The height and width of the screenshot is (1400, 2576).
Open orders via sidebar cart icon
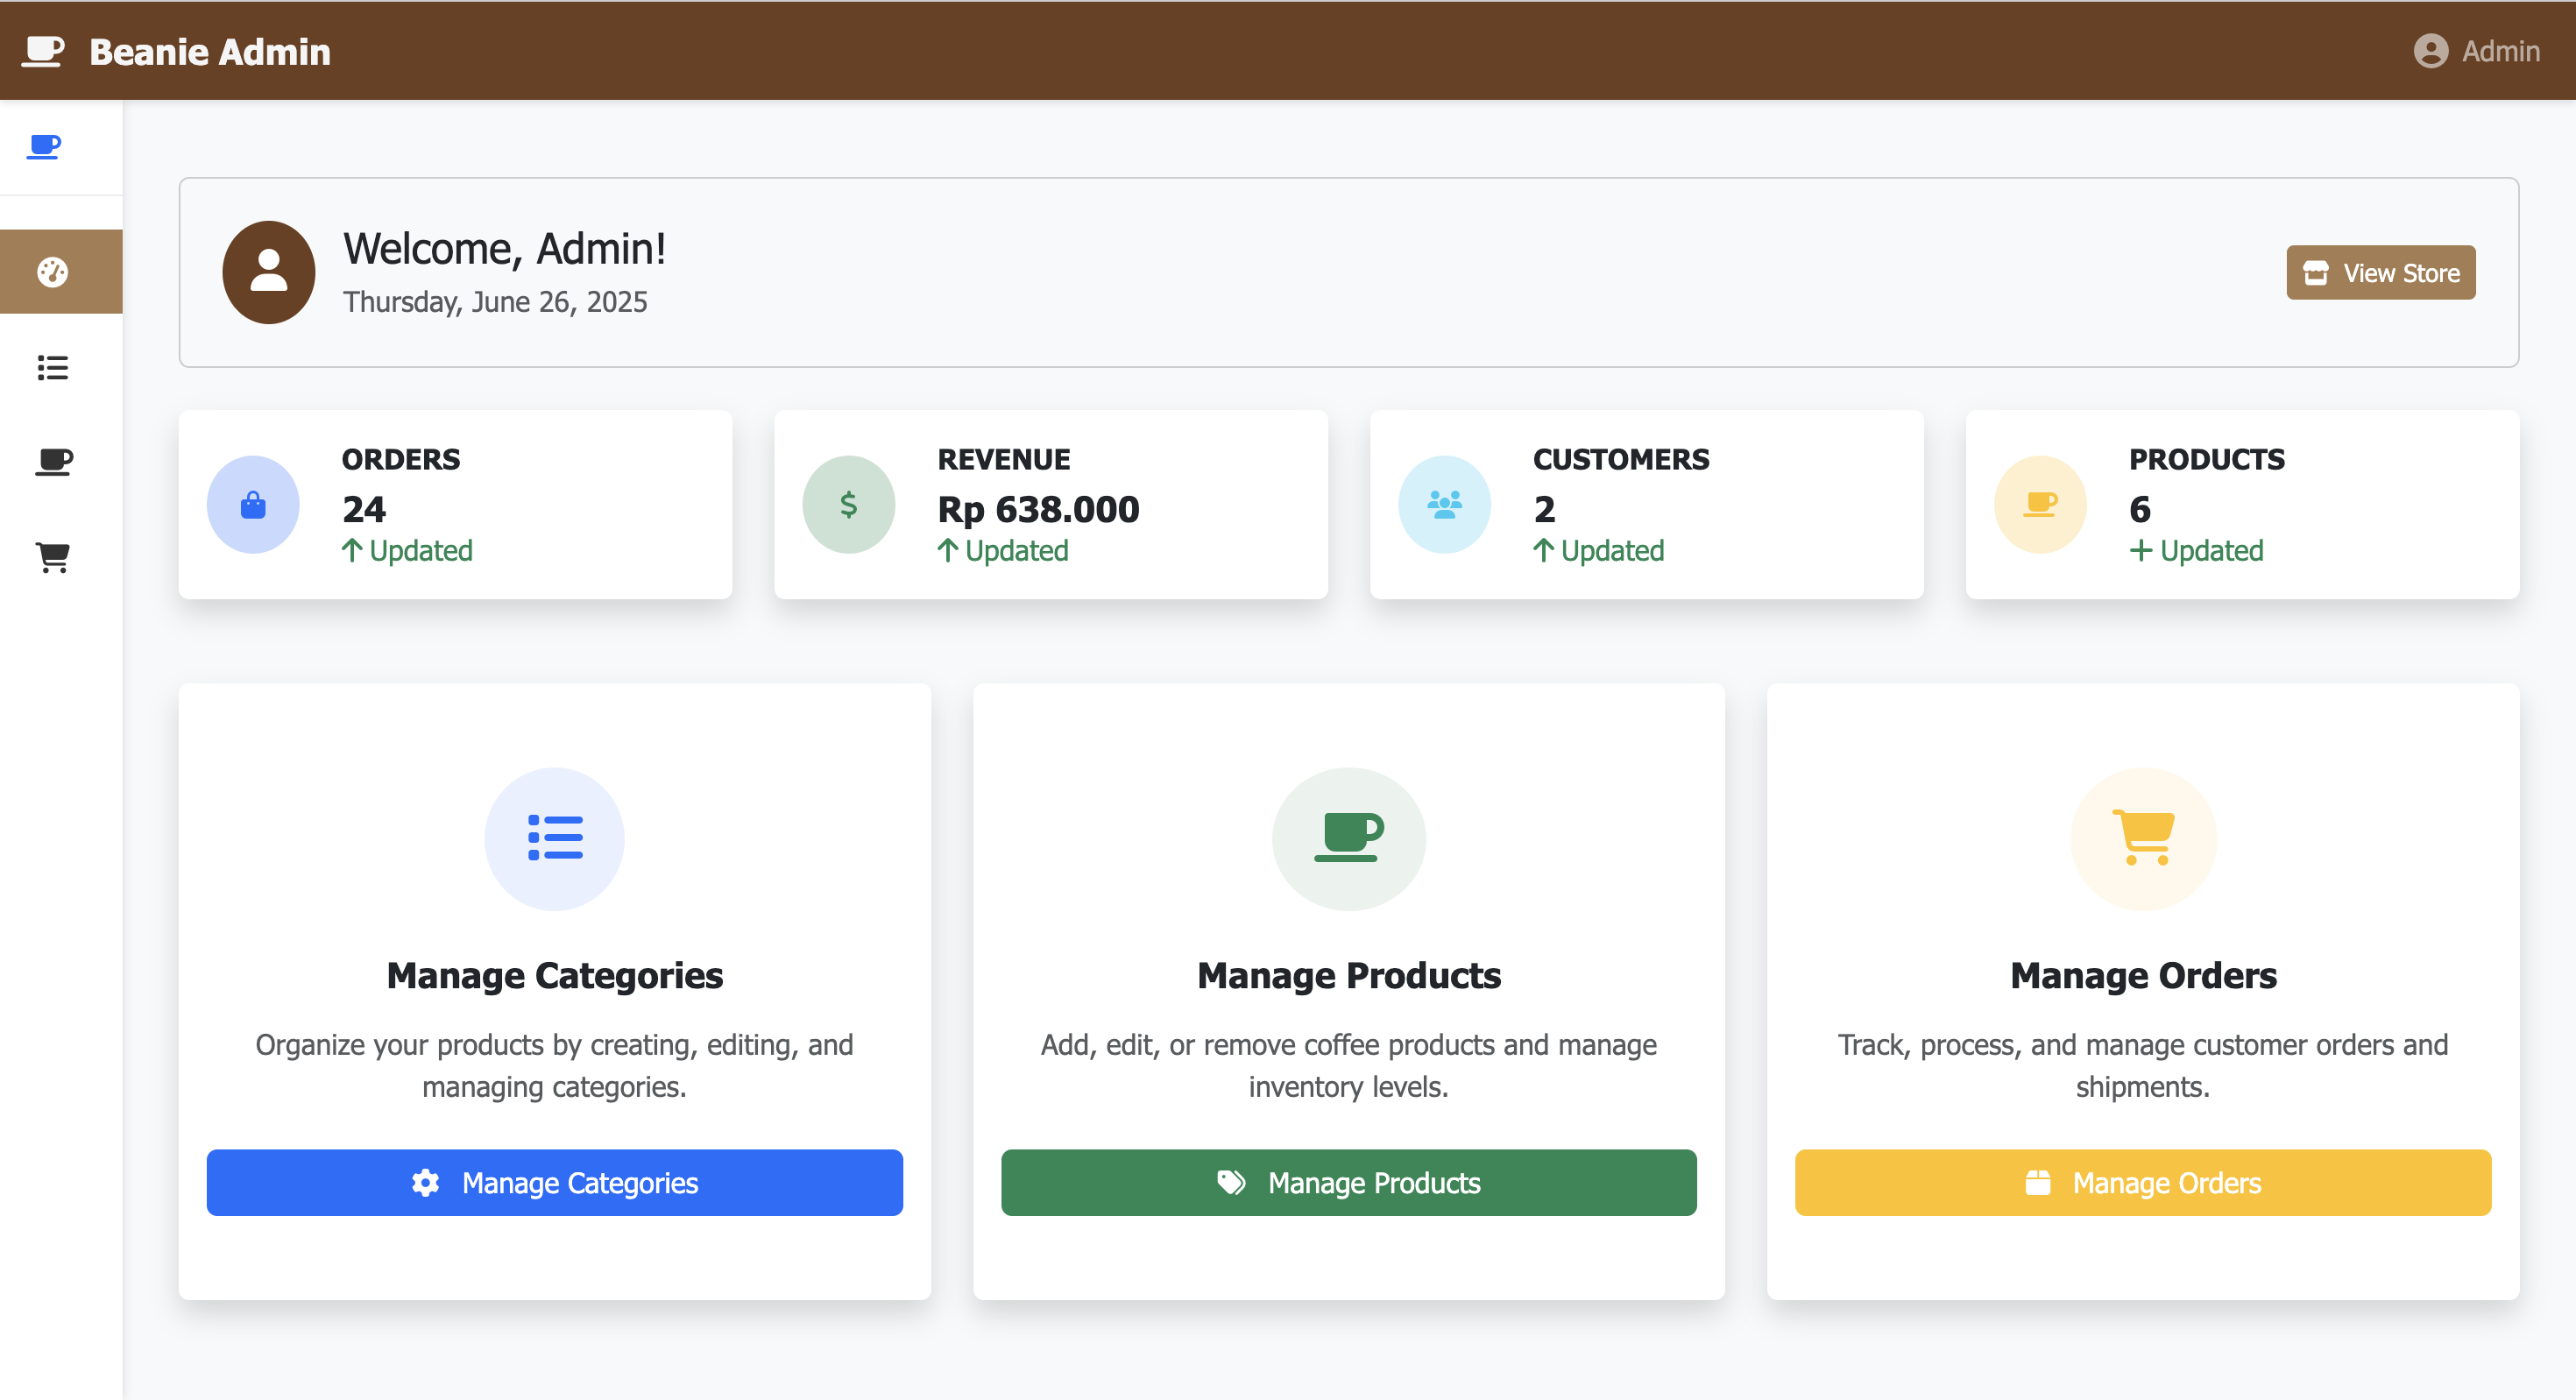[53, 556]
